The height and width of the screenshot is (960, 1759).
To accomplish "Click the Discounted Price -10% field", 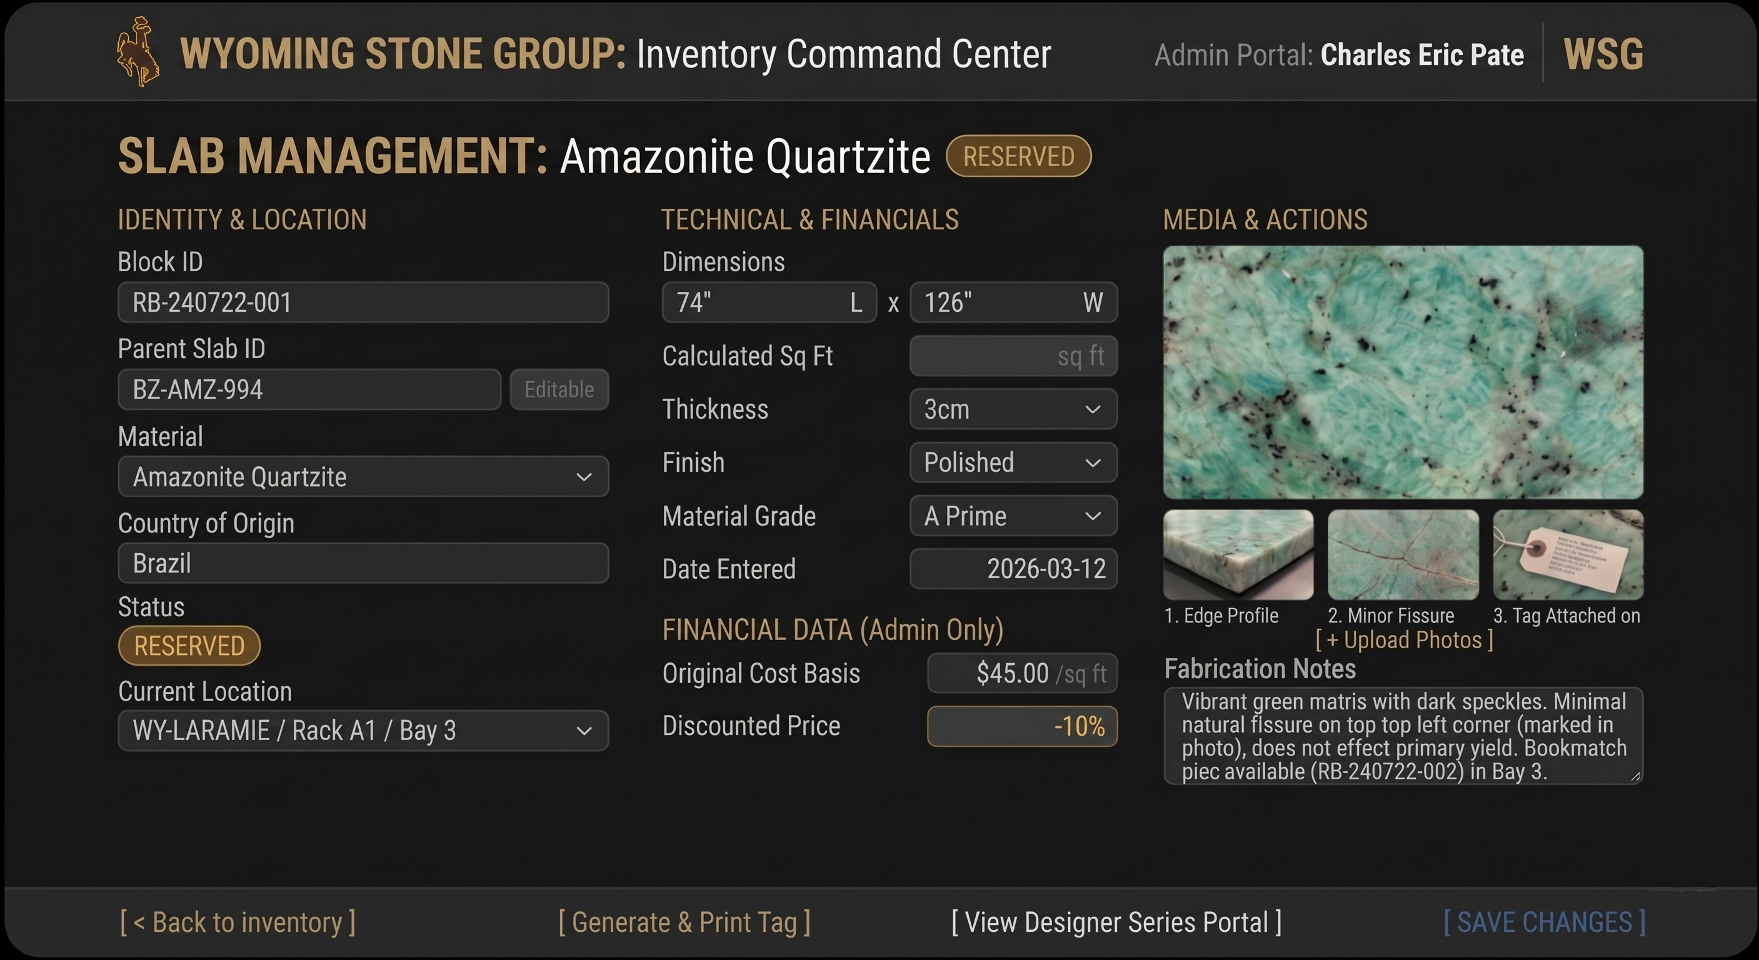I will (1022, 726).
